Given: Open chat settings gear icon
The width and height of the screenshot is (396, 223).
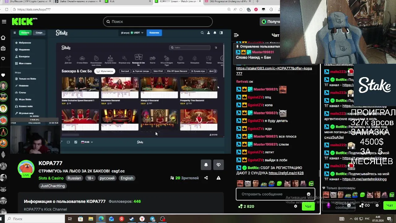Looking at the screenshot, I should coord(295,206).
